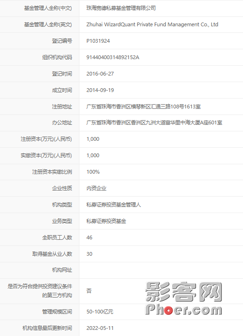243x336 pixels.
Task: Click the label 组织机构代码
Action: click(57, 57)
